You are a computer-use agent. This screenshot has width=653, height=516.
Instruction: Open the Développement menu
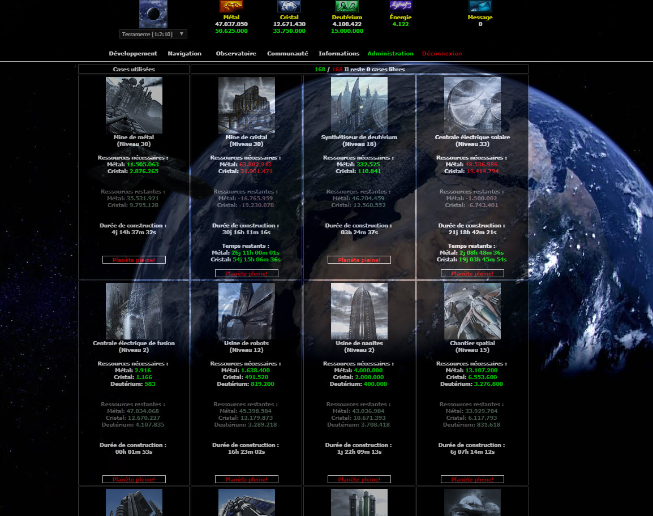click(133, 54)
